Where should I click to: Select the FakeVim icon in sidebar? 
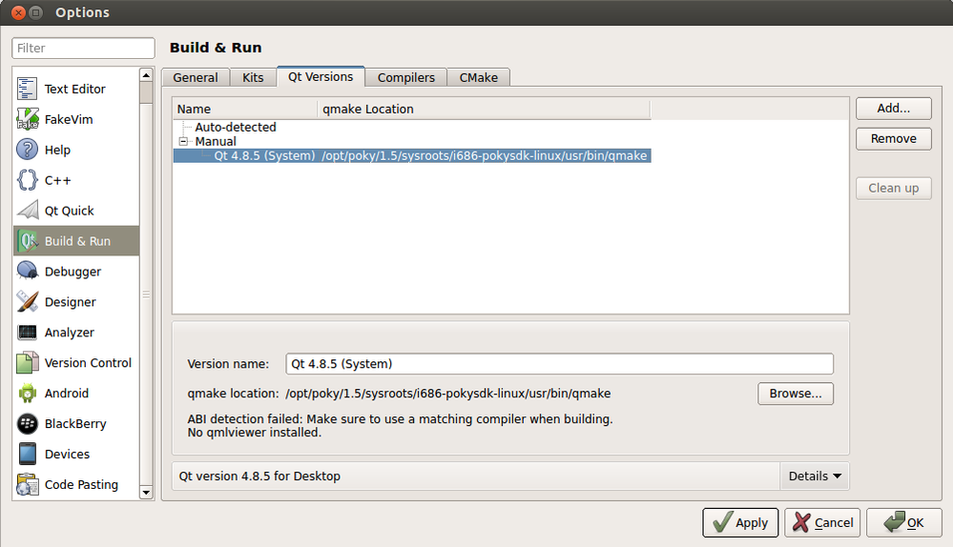point(28,119)
